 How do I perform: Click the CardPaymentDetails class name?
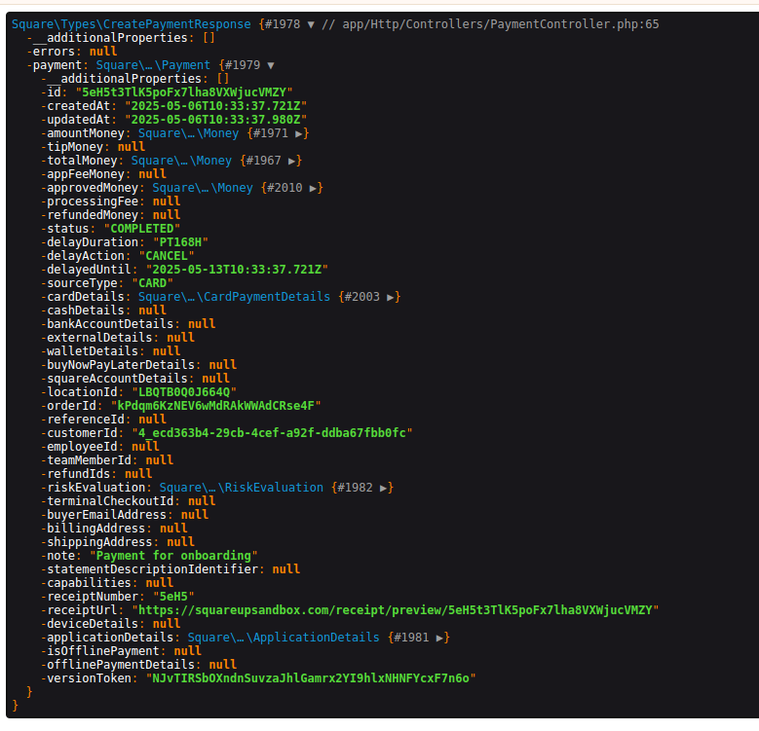(234, 297)
